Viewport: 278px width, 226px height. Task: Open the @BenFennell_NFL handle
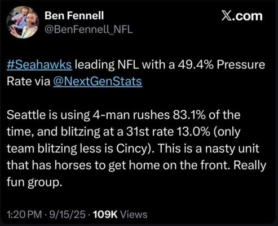coord(89,29)
